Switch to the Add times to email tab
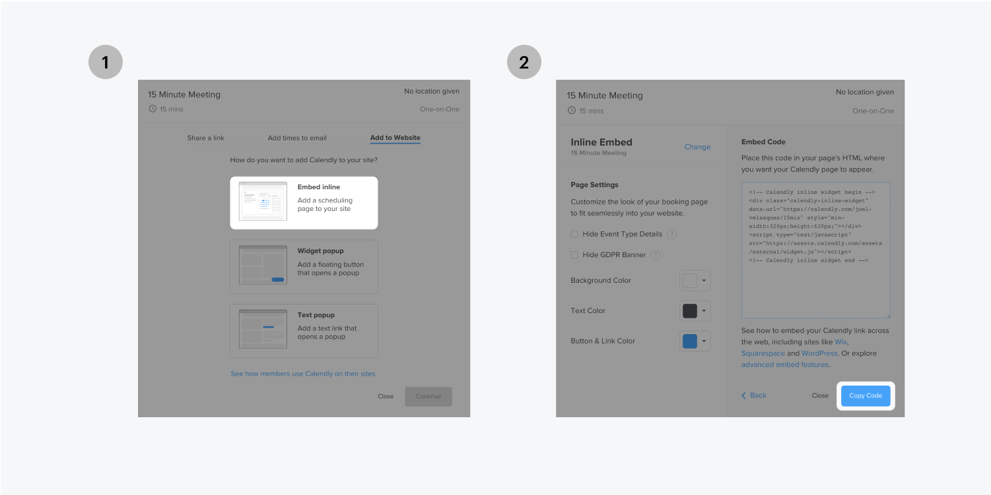 [297, 138]
